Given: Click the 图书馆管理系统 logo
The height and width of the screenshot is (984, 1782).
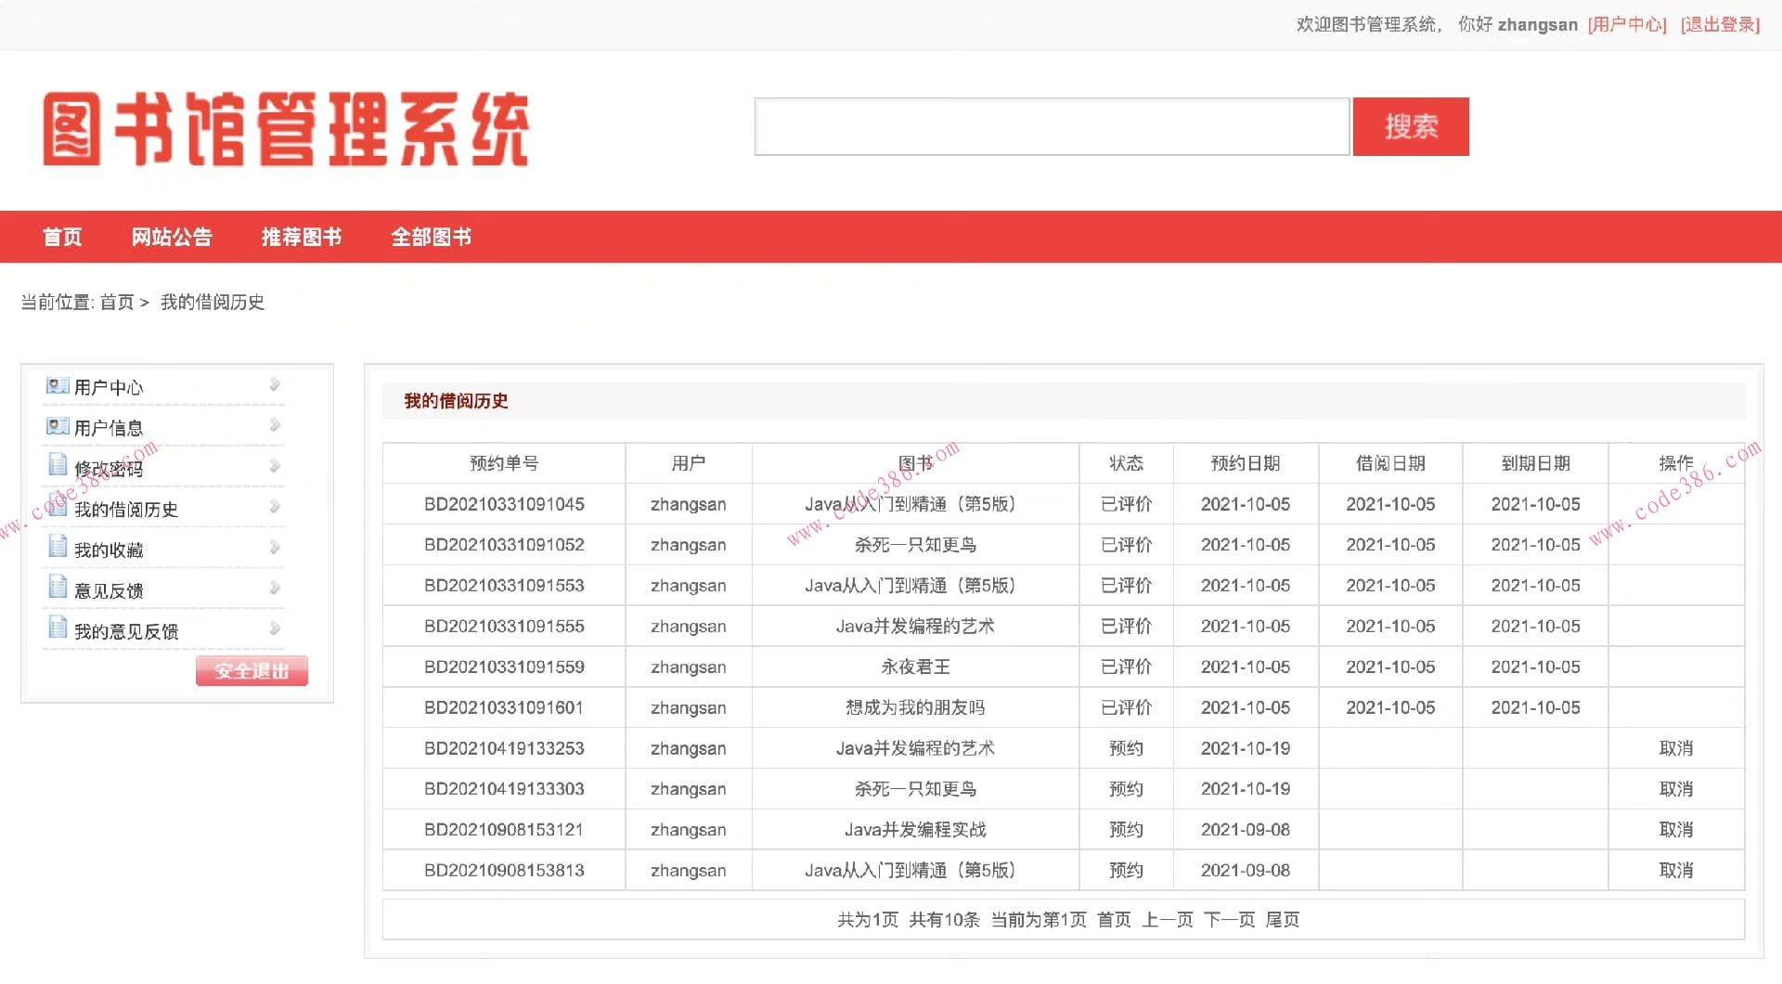Looking at the screenshot, I should tap(286, 130).
